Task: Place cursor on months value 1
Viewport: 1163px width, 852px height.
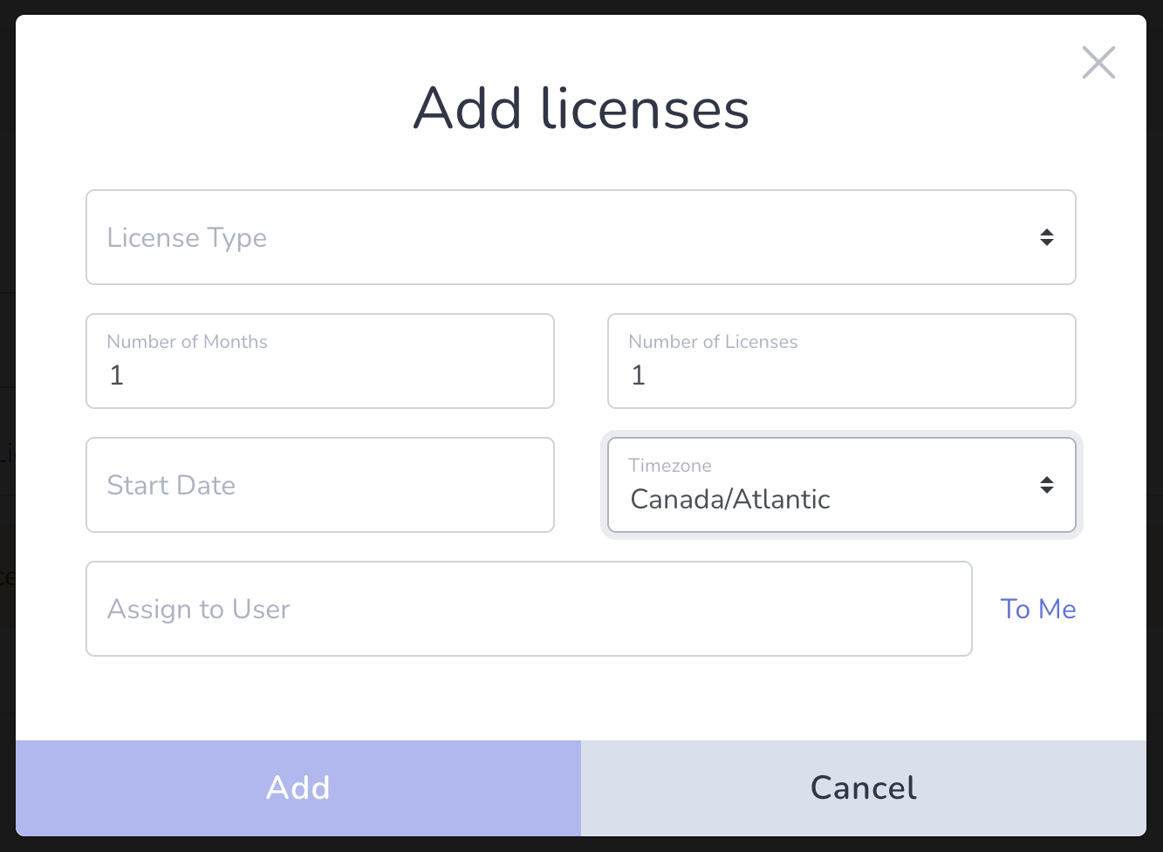Action: point(117,376)
